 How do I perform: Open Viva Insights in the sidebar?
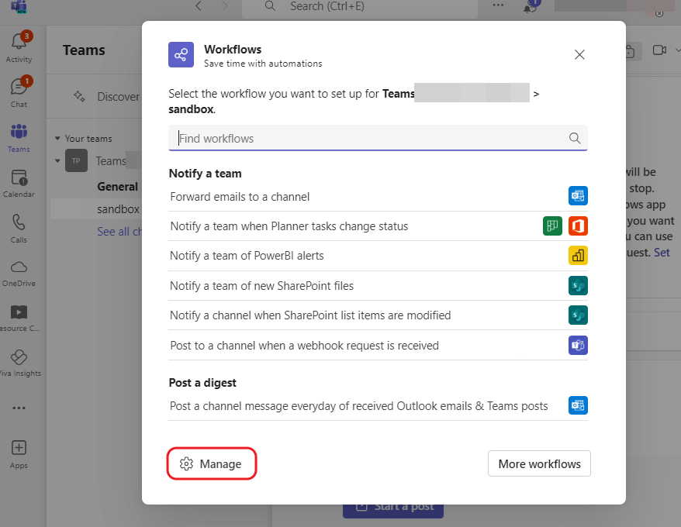[19, 363]
